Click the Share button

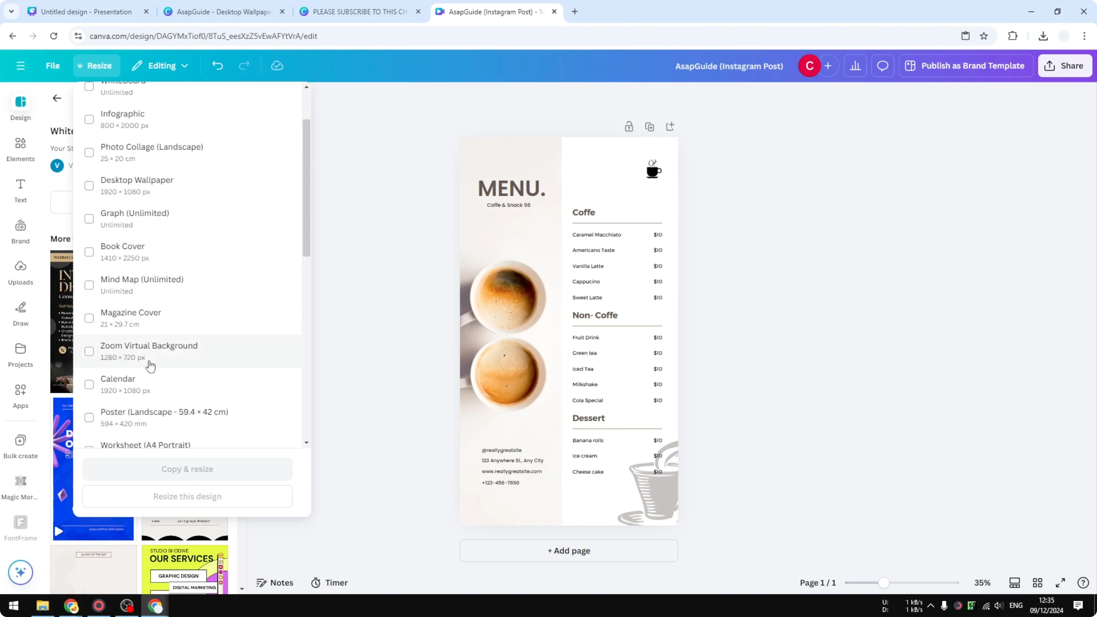[x=1065, y=66]
